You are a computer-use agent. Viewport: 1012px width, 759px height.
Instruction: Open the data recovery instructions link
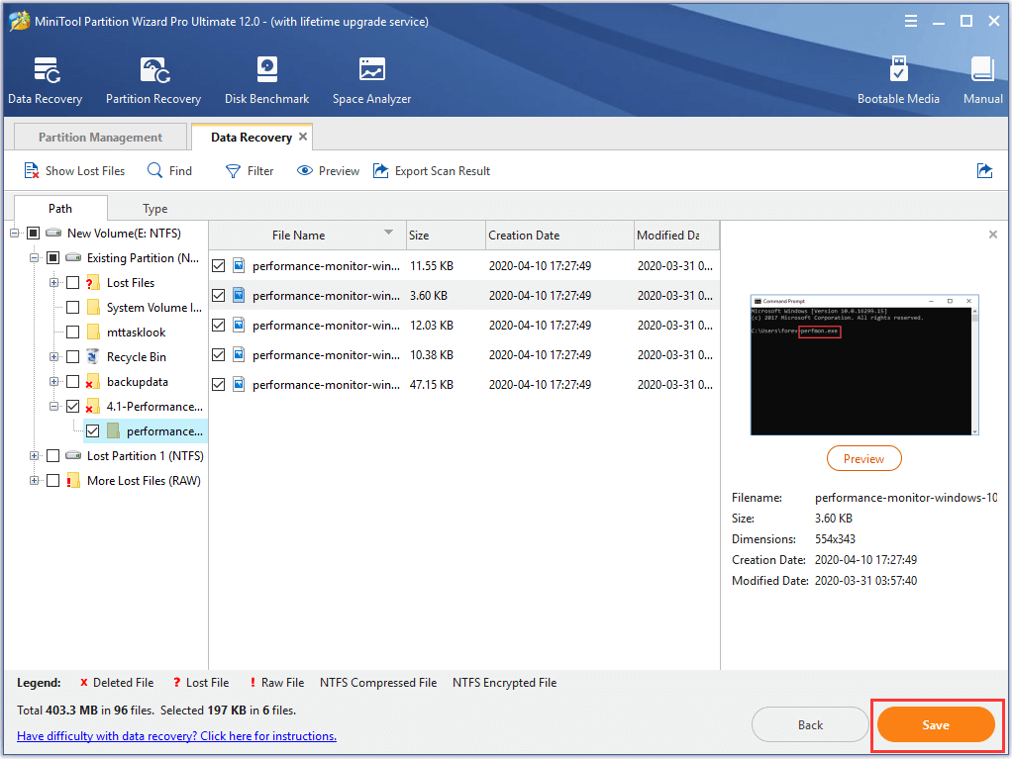click(x=176, y=736)
